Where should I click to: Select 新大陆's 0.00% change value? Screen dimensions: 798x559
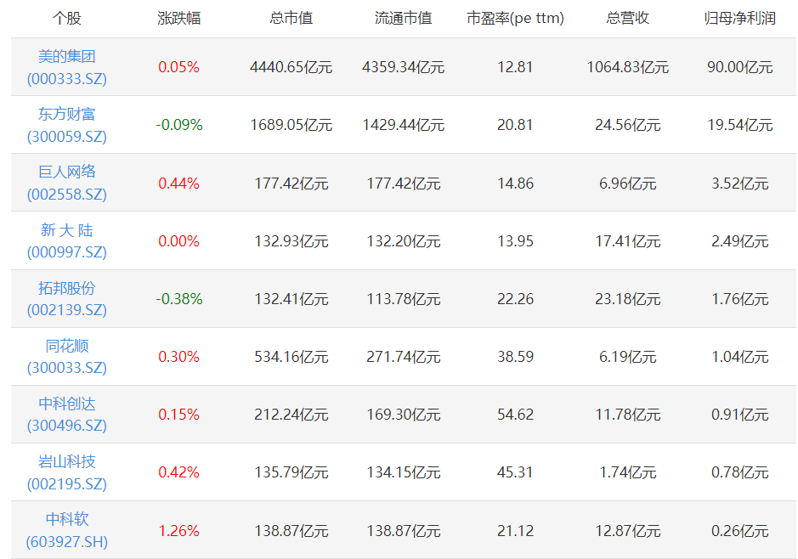pyautogui.click(x=178, y=241)
